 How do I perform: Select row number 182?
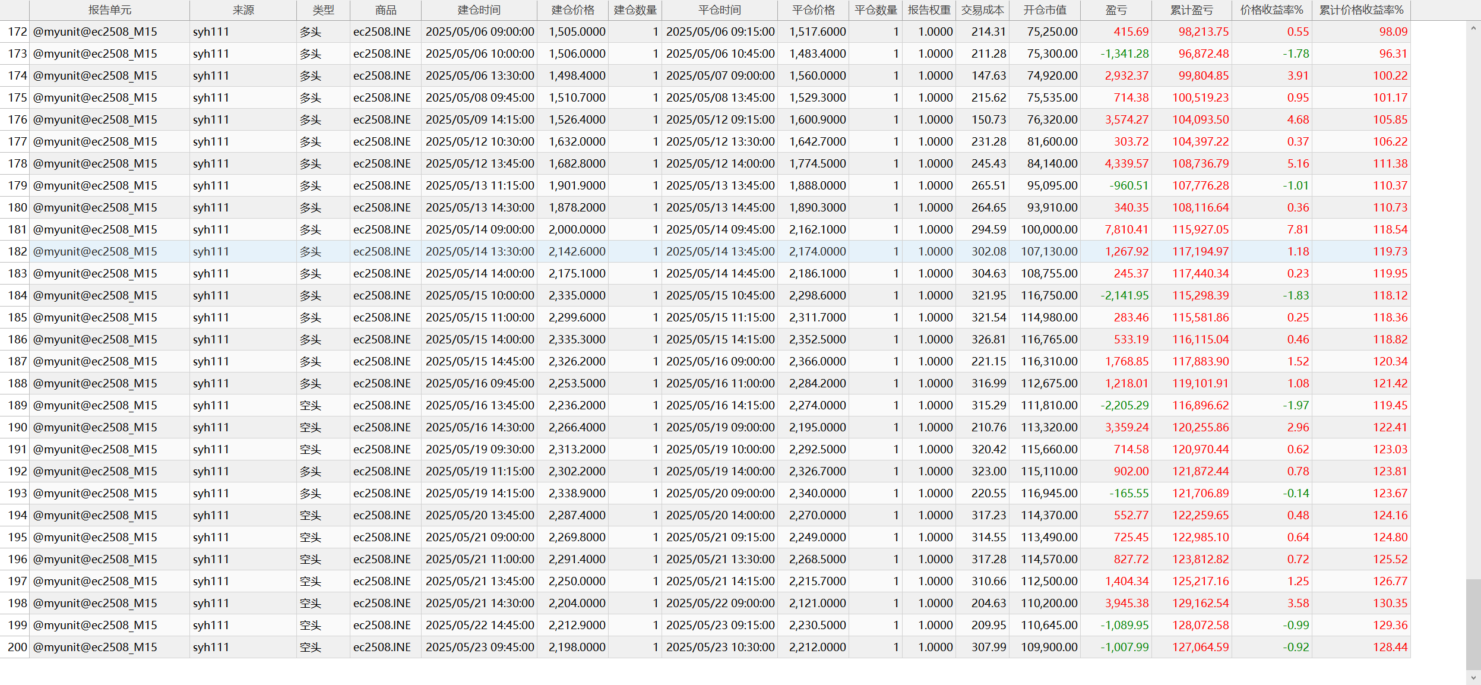pyautogui.click(x=16, y=251)
